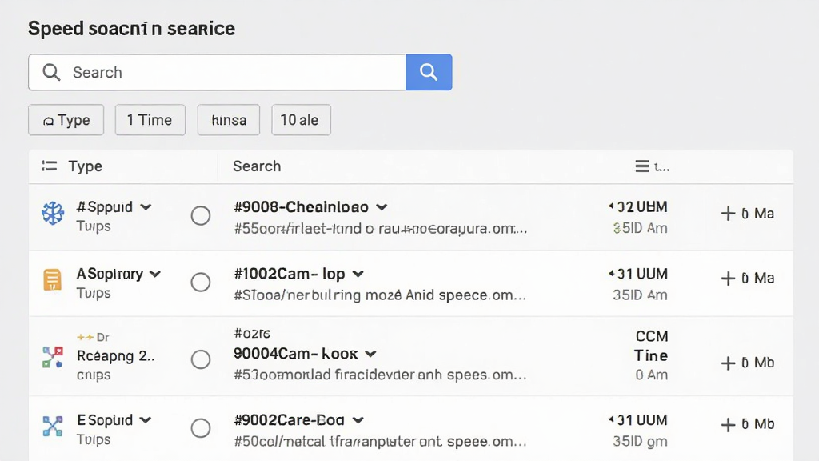Click the list icon in the Type header
The height and width of the screenshot is (461, 819).
49,166
